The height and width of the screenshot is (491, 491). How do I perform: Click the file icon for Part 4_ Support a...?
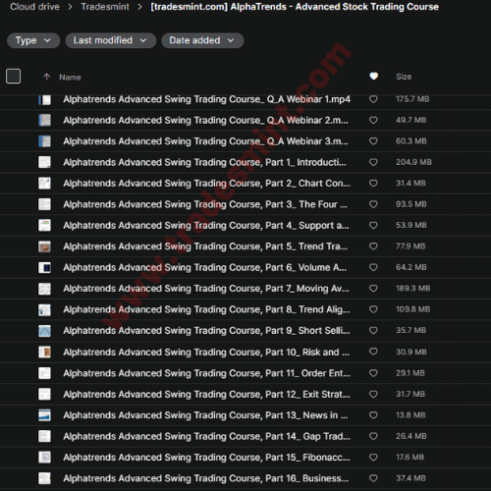[x=44, y=225]
